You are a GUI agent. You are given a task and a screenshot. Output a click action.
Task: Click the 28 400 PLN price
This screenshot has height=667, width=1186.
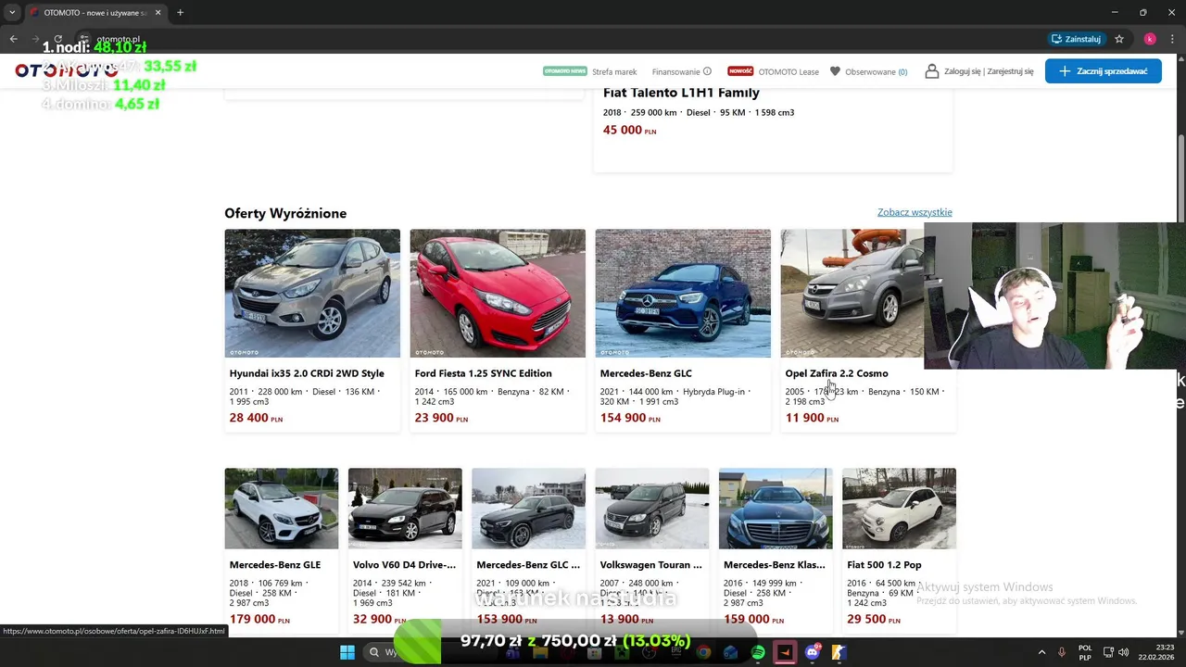pyautogui.click(x=256, y=418)
